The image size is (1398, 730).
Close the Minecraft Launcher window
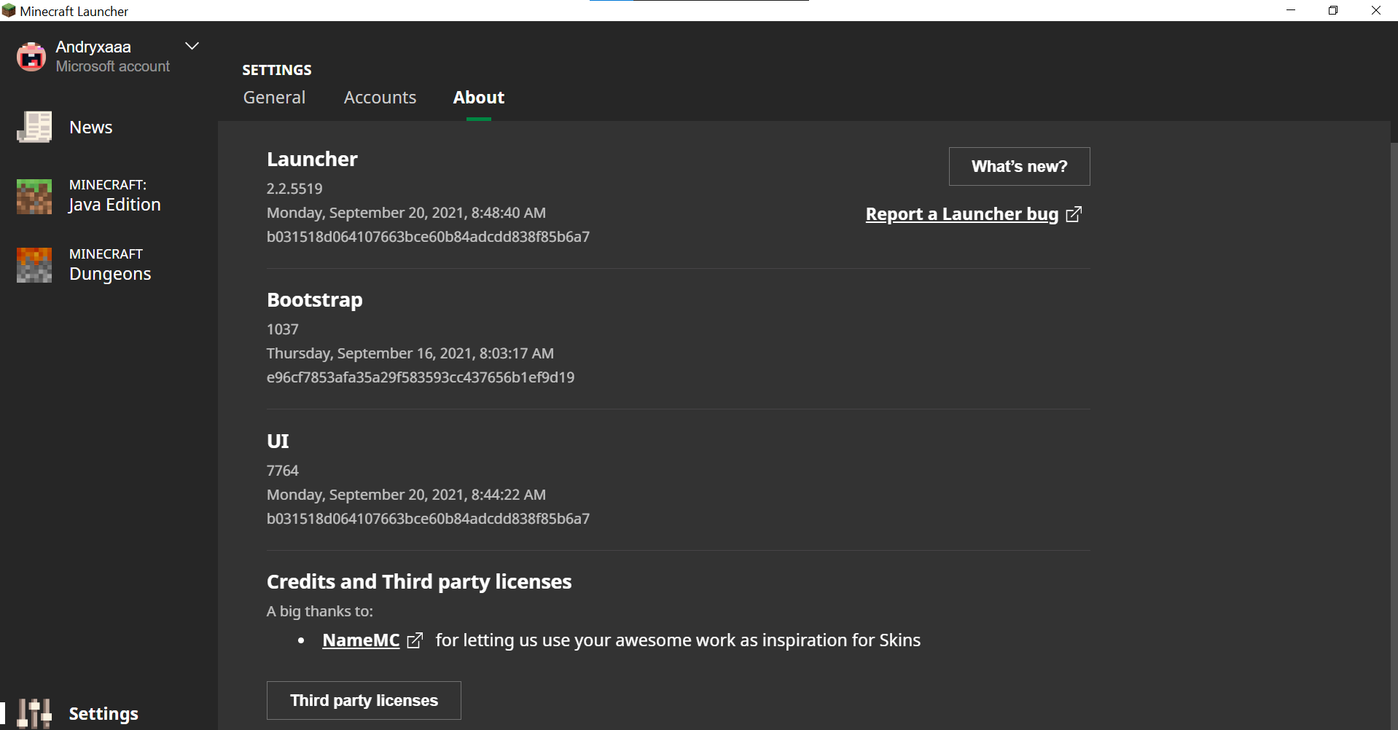pyautogui.click(x=1376, y=10)
